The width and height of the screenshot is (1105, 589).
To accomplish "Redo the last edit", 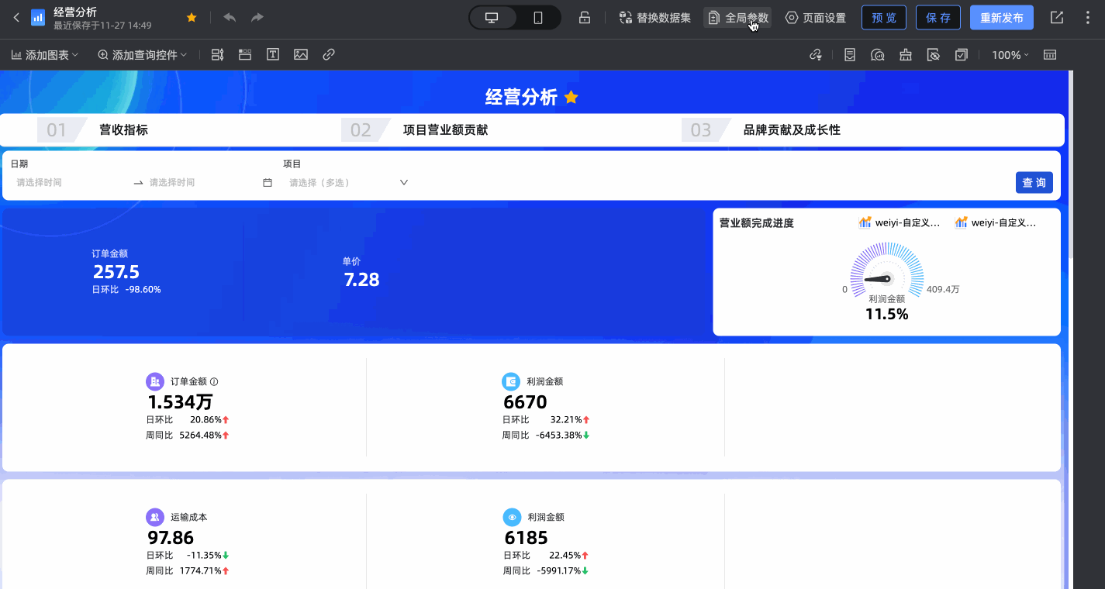I will point(257,17).
